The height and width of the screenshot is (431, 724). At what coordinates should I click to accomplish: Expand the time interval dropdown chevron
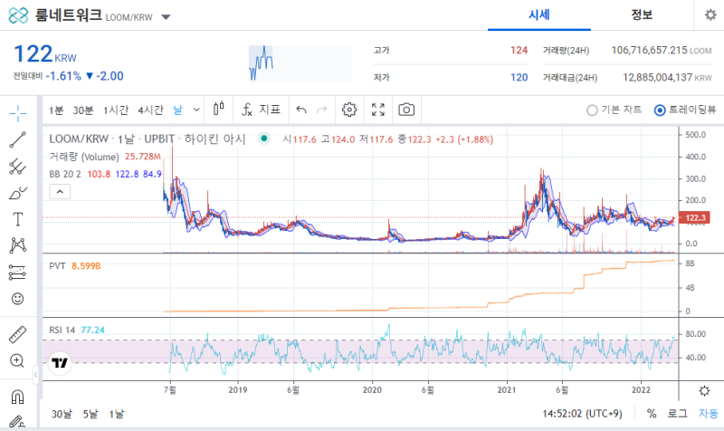pyautogui.click(x=196, y=110)
